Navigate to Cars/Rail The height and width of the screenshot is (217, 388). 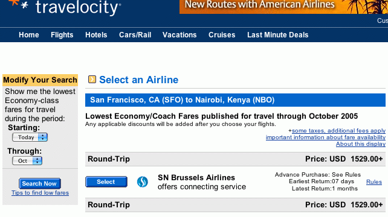point(135,35)
